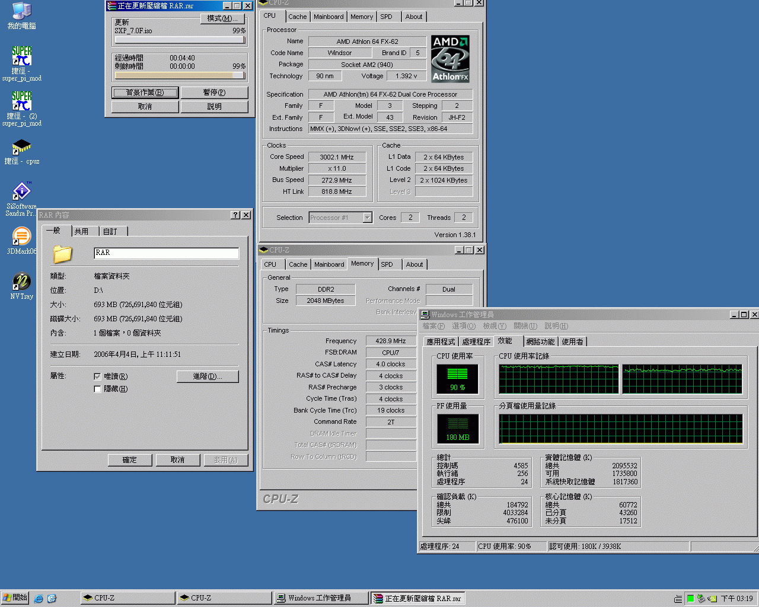
Task: Click the CPU usage 90% gauge
Action: coord(457,379)
